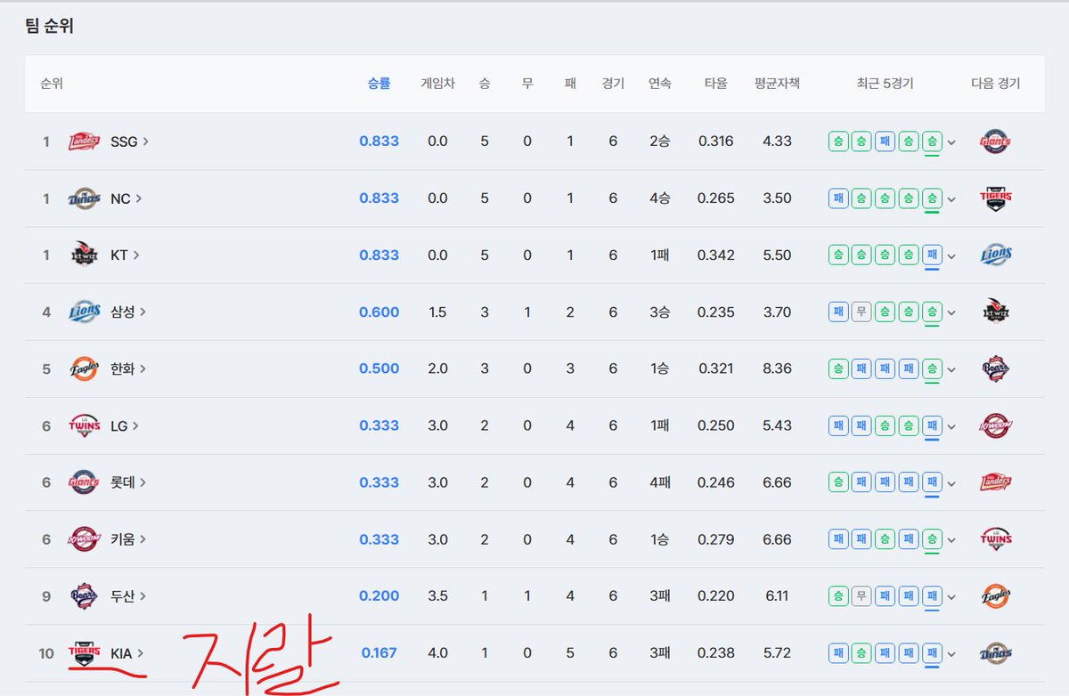1069x696 pixels.
Task: Click the 팀 순위 section heading
Action: pyautogui.click(x=49, y=26)
